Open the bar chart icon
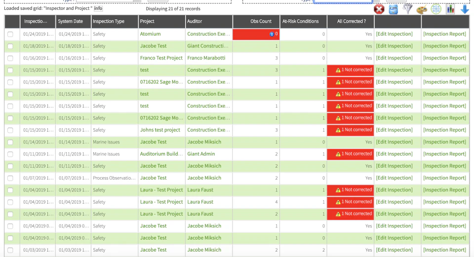 (450, 9)
